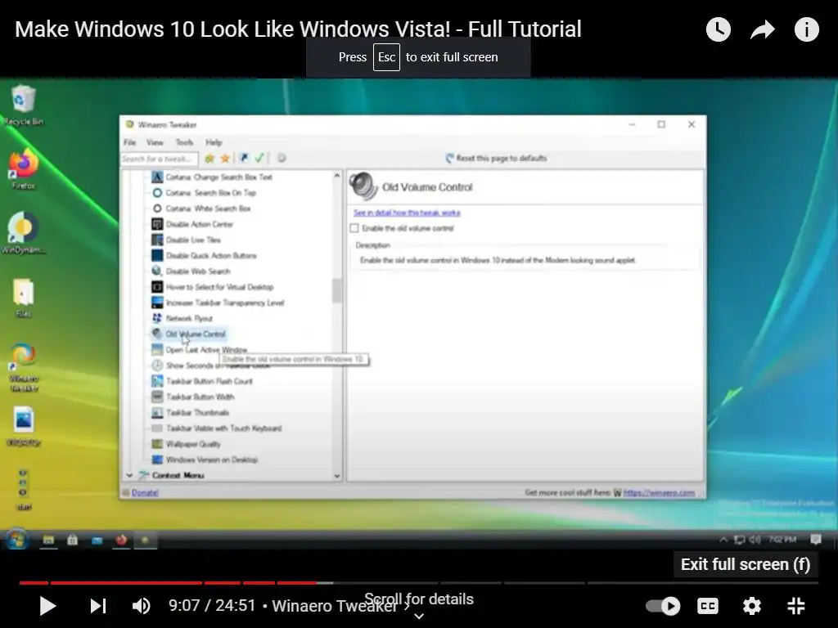Viewport: 838px width, 628px height.
Task: Open the Winaero Tweaker chapter list
Action: (340, 606)
